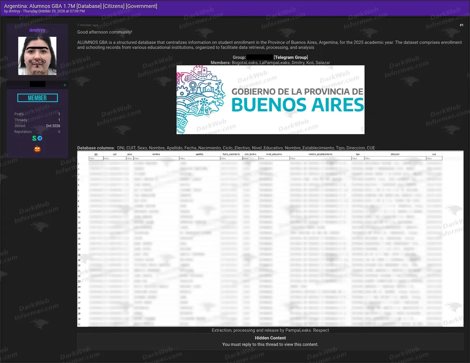
Task: Click the Hidden Content heading
Action: click(270, 338)
